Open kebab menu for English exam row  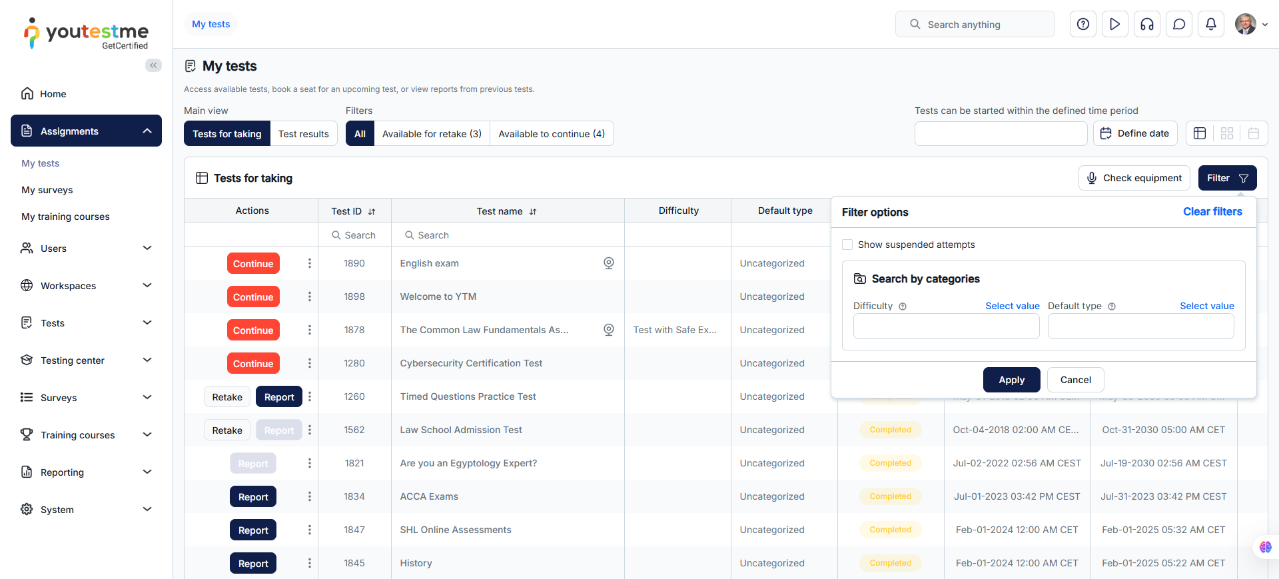pyautogui.click(x=310, y=263)
